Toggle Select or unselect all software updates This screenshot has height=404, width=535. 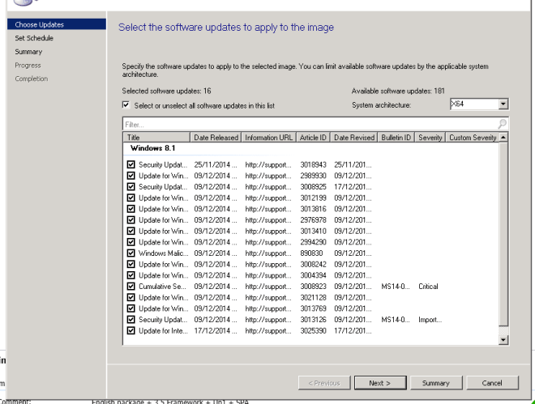click(x=126, y=105)
